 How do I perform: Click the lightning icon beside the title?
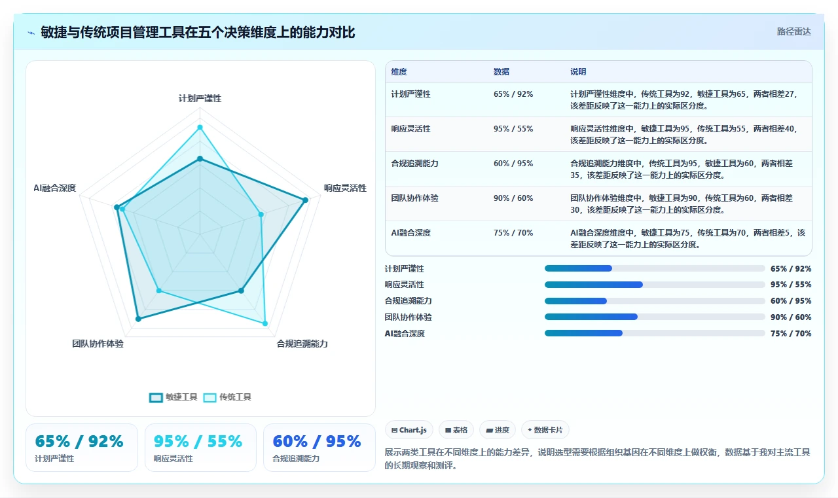pos(31,32)
